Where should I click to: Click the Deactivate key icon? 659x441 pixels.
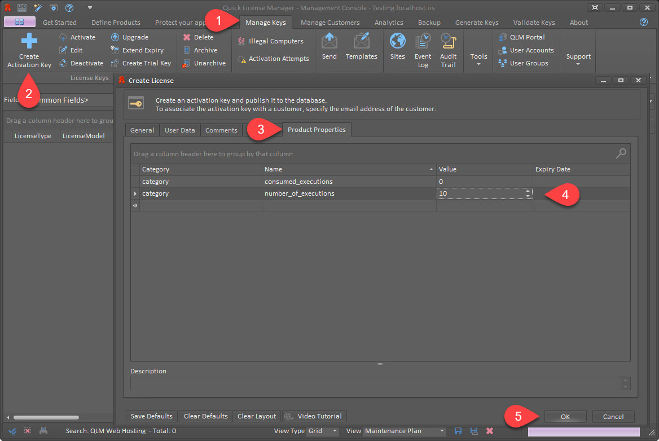pyautogui.click(x=63, y=63)
